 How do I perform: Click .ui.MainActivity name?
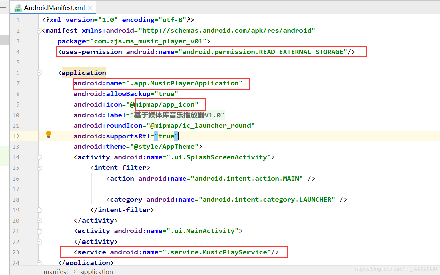[x=203, y=231]
